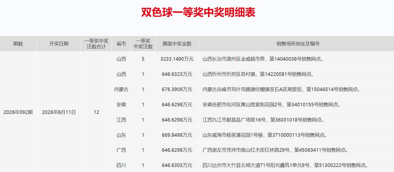Viewport: 394px width, 172px height.
Task: Click winning count 1 in 广西 row
Action: point(143,150)
